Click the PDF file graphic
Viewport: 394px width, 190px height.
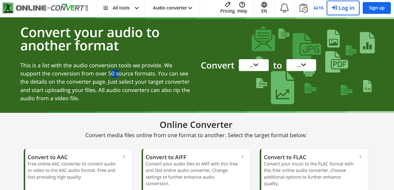[336, 62]
